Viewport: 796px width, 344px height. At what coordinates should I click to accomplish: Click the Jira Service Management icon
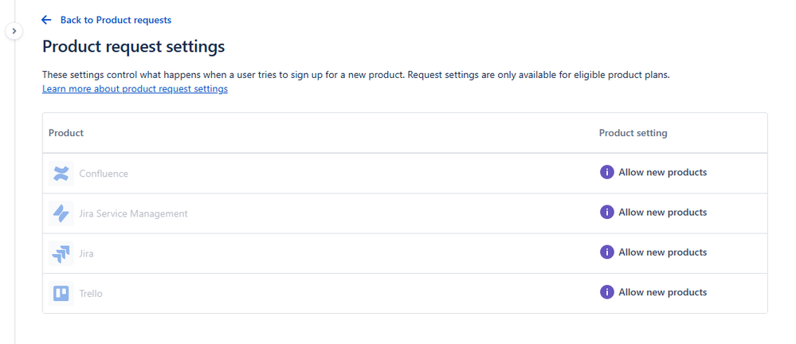[61, 213]
